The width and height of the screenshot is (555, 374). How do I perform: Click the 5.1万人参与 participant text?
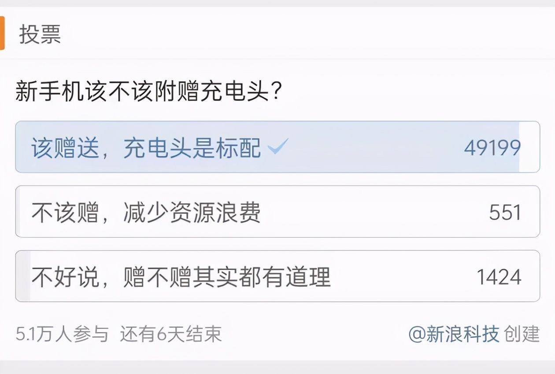(x=62, y=334)
